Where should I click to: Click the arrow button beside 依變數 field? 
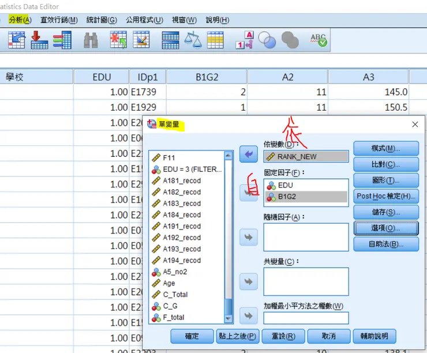click(x=248, y=155)
